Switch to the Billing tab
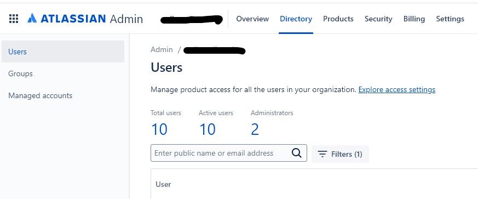This screenshot has width=478, height=199. pyautogui.click(x=414, y=19)
